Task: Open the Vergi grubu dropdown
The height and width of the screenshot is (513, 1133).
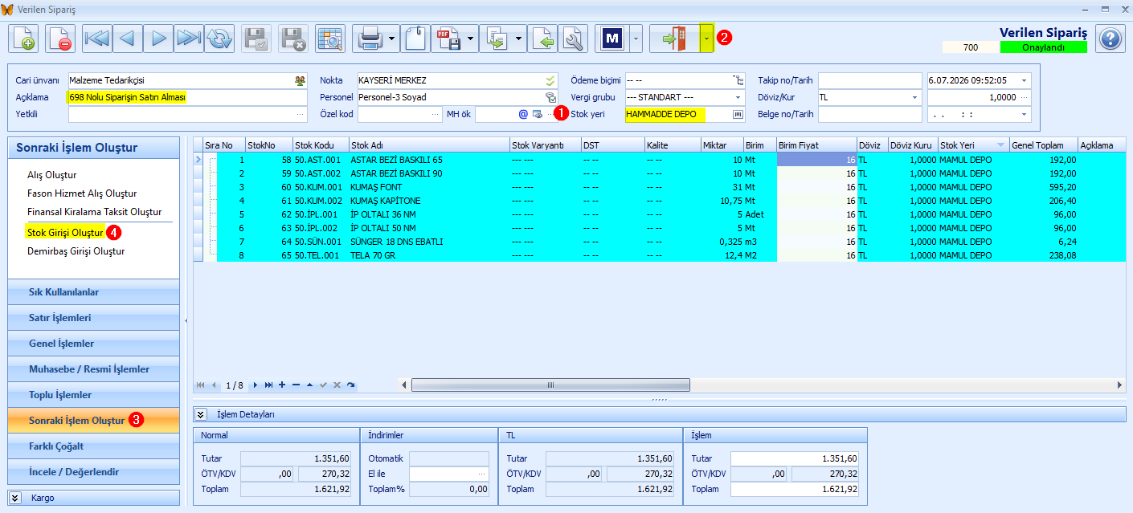Action: click(x=738, y=97)
